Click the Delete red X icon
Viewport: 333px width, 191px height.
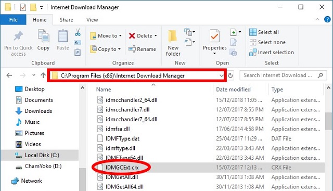pyautogui.click(x=132, y=36)
